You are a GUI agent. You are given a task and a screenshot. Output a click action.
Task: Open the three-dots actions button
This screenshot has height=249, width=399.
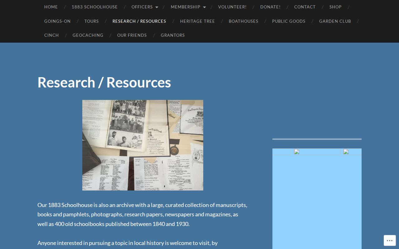pos(390,241)
